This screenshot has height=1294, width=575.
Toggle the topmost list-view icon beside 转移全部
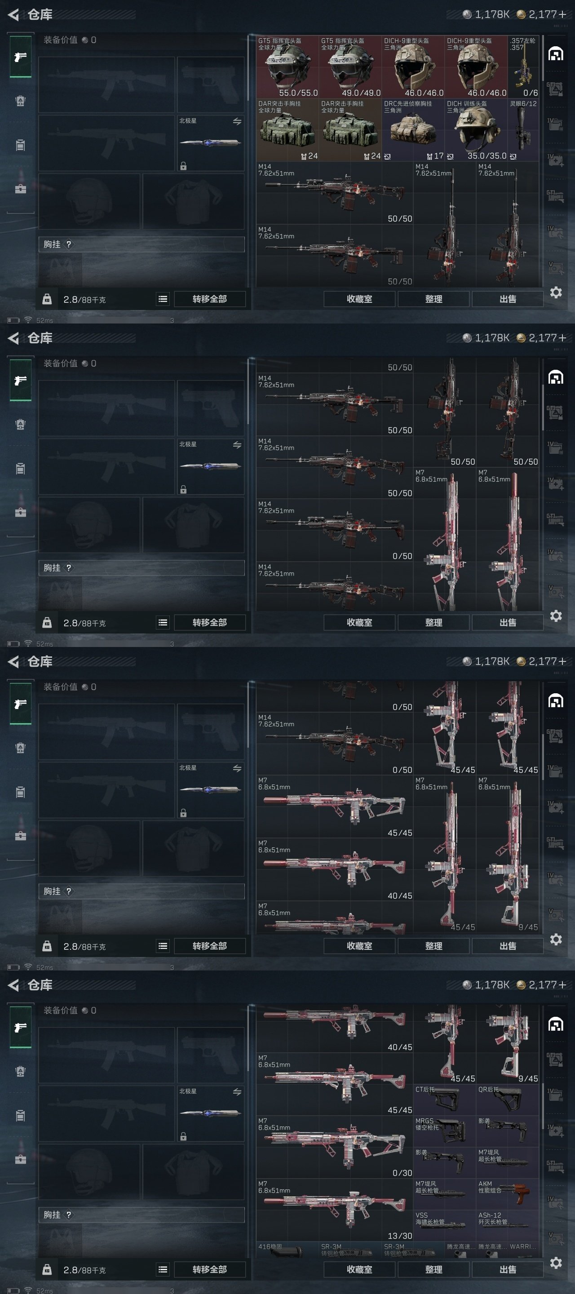[163, 299]
